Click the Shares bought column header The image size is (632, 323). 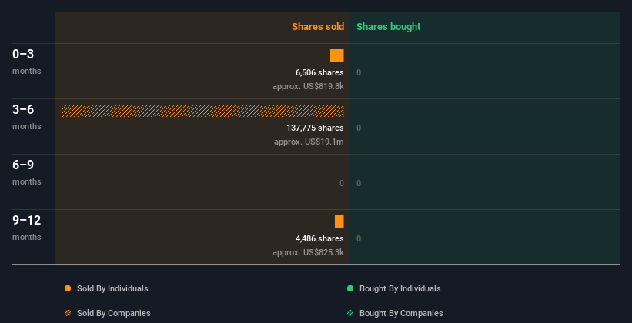tap(388, 27)
